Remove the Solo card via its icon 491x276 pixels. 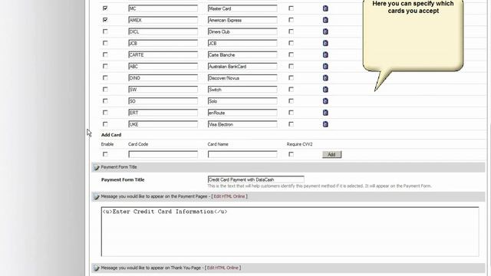pyautogui.click(x=325, y=101)
